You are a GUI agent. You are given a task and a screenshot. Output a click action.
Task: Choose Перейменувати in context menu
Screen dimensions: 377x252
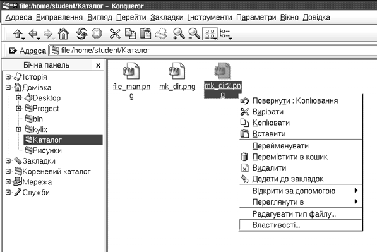tap(301, 146)
